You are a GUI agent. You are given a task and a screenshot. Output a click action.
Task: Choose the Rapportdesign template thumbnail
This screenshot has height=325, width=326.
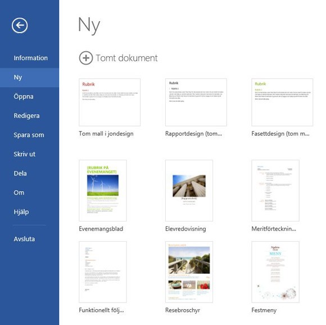pyautogui.click(x=196, y=102)
